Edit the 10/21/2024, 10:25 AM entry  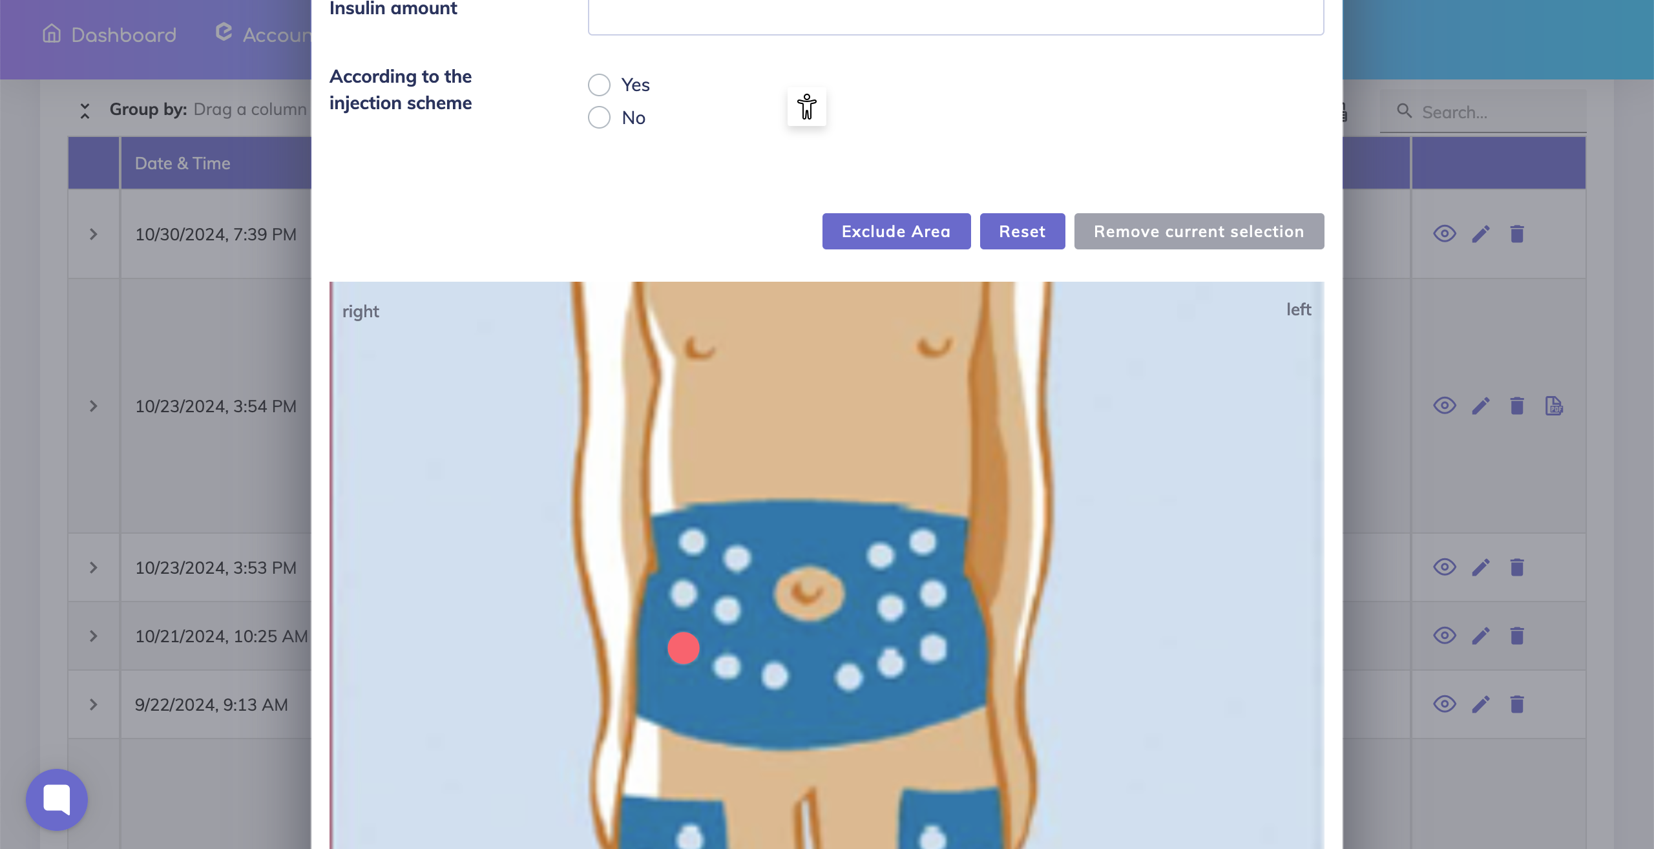(1481, 636)
